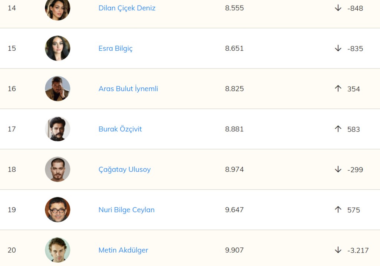The width and height of the screenshot is (380, 266).
Task: Click the down arrow beside -835
Action: pyautogui.click(x=338, y=48)
